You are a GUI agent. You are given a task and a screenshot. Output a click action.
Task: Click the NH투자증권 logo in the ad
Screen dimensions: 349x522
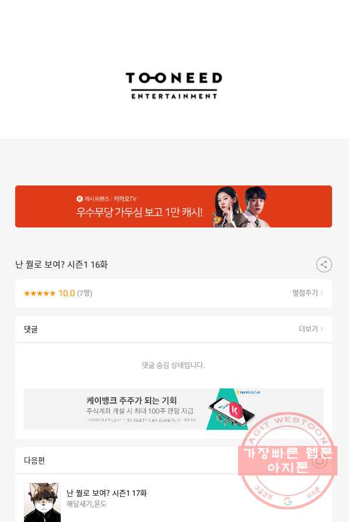[248, 393]
